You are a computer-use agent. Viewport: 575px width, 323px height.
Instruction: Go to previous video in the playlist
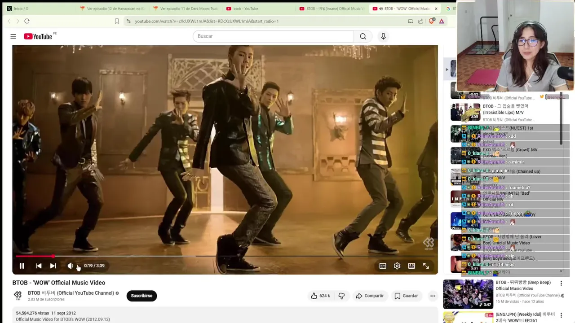pos(39,266)
